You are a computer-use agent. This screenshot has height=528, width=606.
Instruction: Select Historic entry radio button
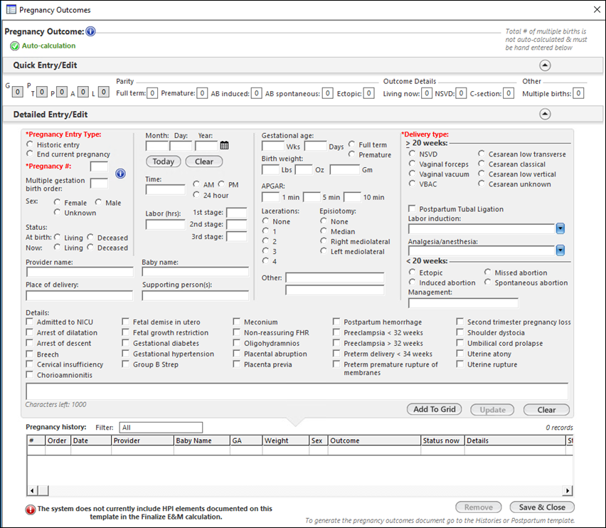pos(30,144)
